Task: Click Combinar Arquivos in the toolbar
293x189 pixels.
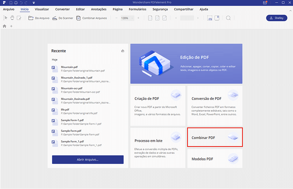Action: point(92,18)
